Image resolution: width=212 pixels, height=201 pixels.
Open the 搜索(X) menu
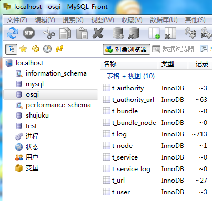coord(73,20)
